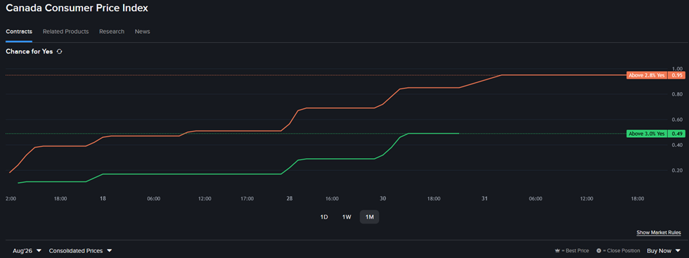
Task: Click the 0.95 price tag
Action: [x=676, y=76]
